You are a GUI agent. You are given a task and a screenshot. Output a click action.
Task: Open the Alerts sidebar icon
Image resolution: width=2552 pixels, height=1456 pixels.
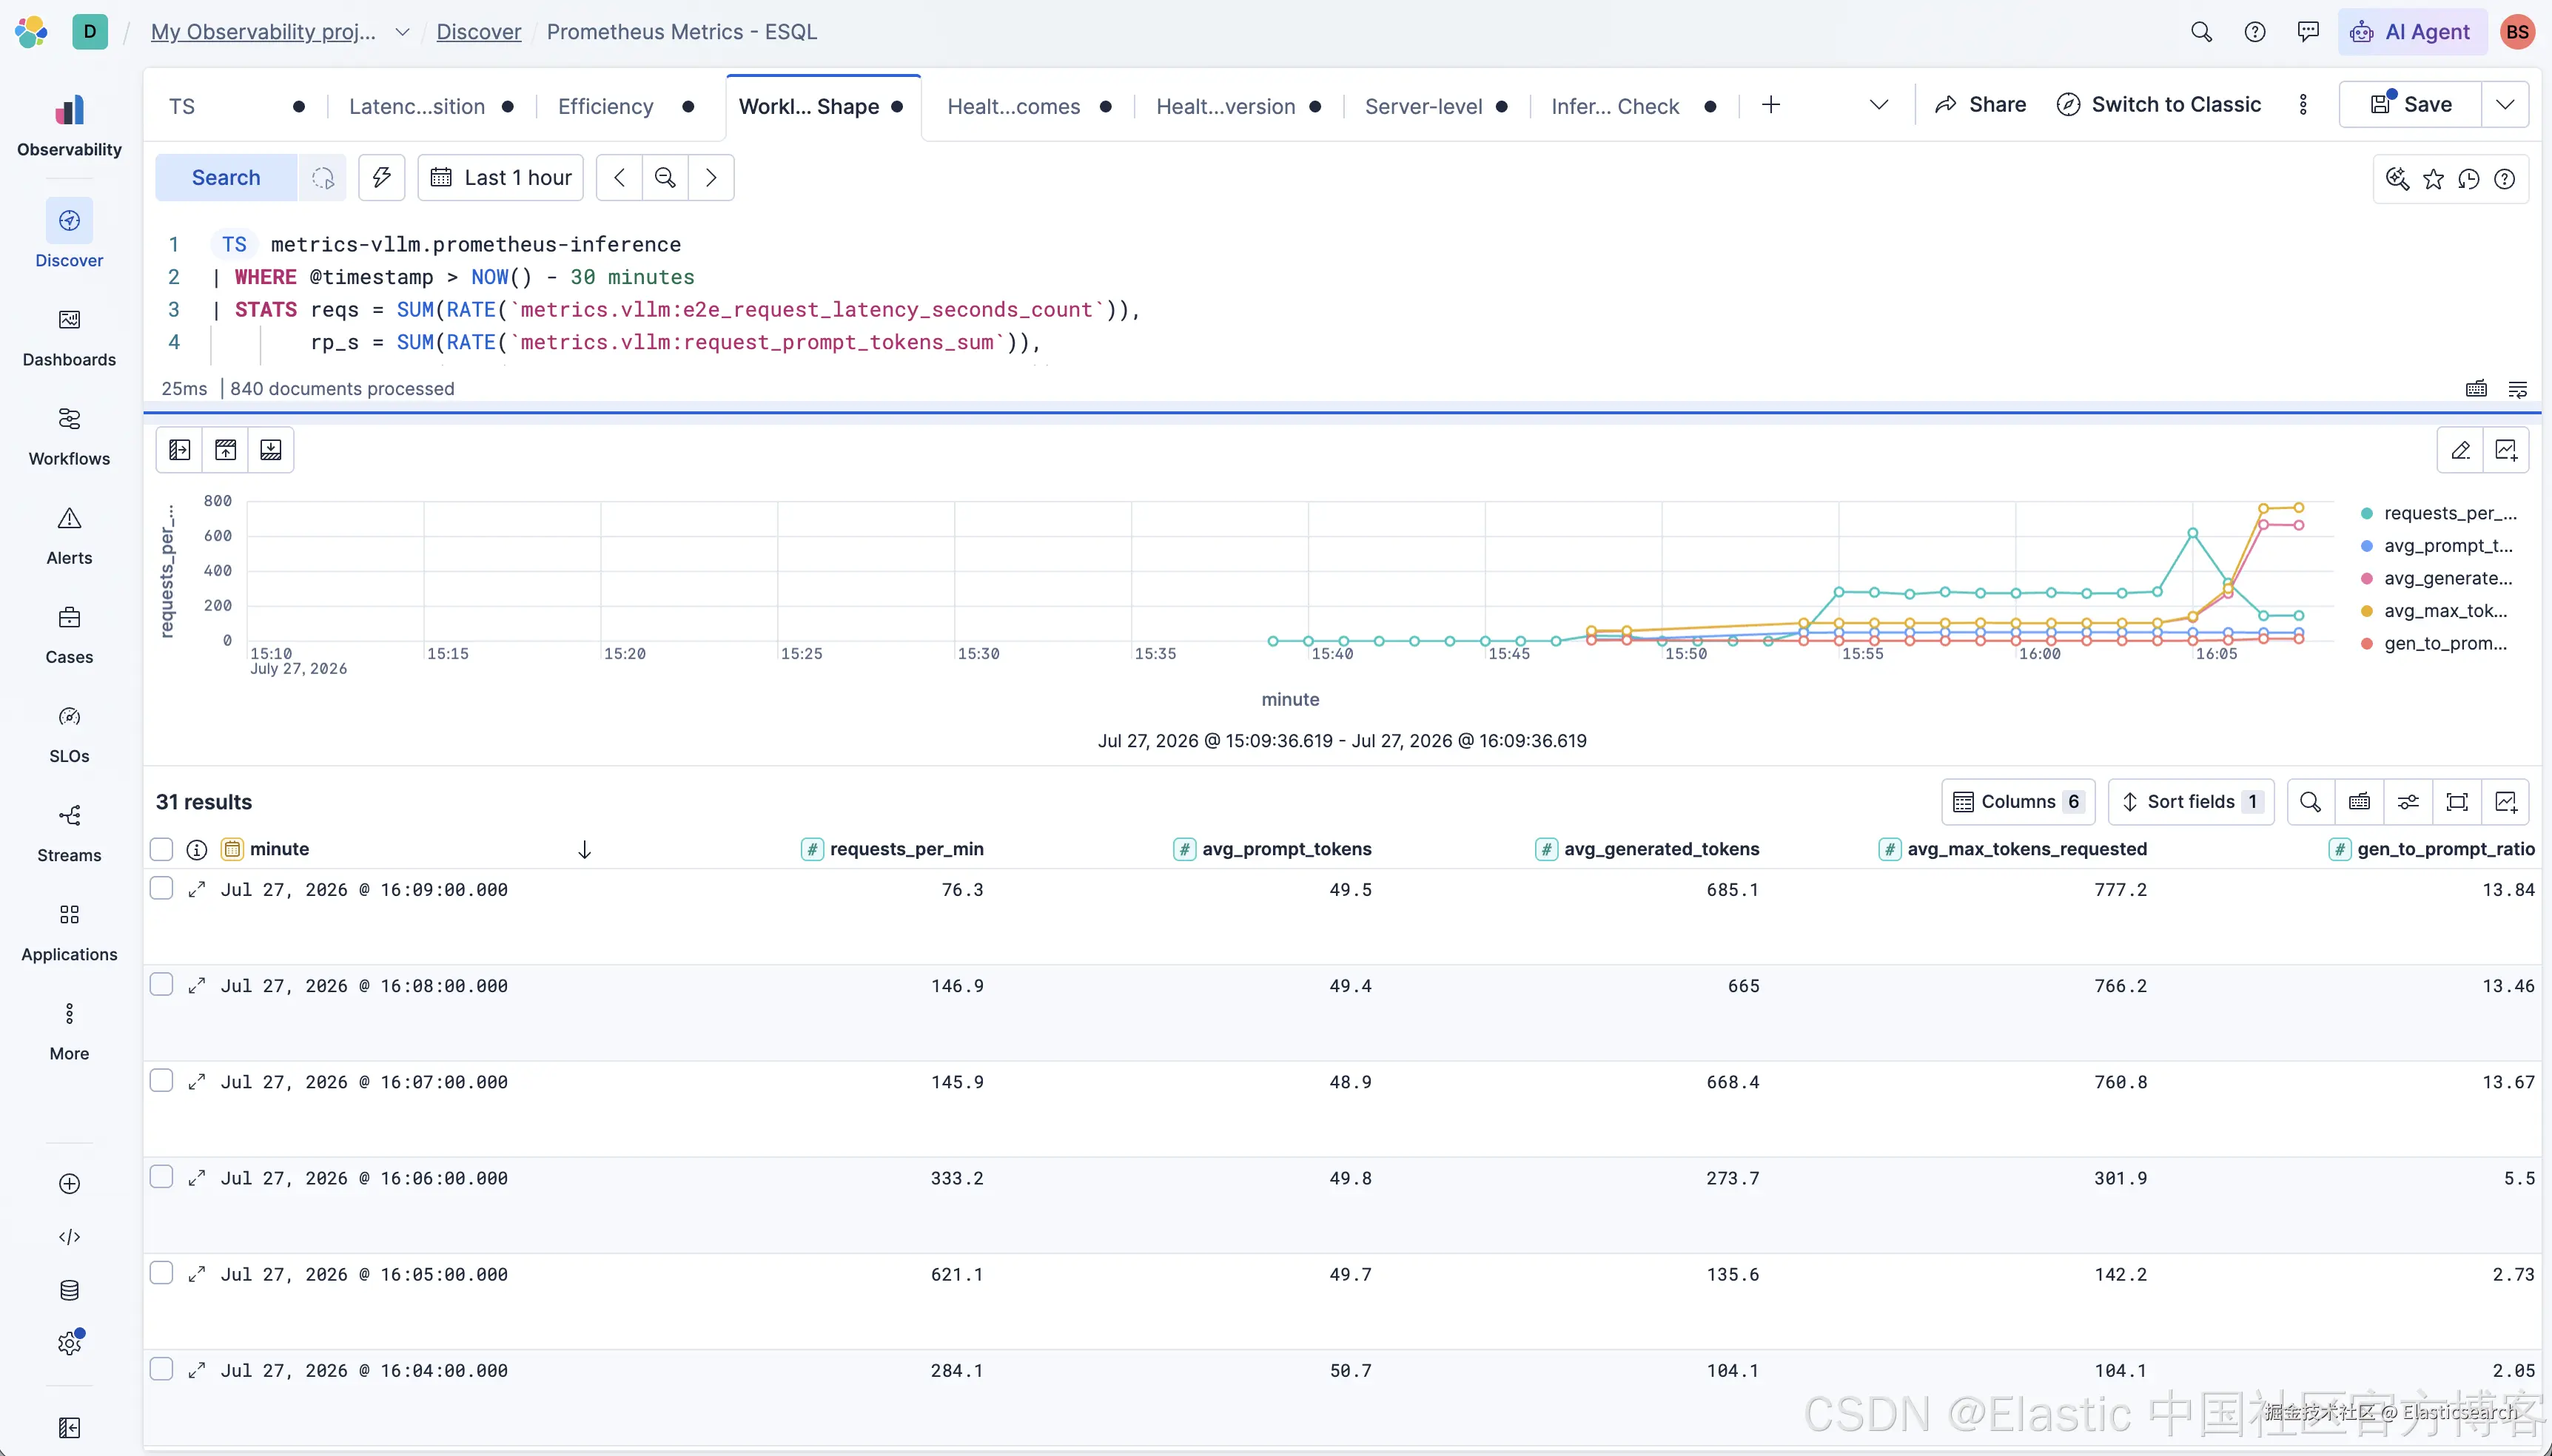(69, 518)
